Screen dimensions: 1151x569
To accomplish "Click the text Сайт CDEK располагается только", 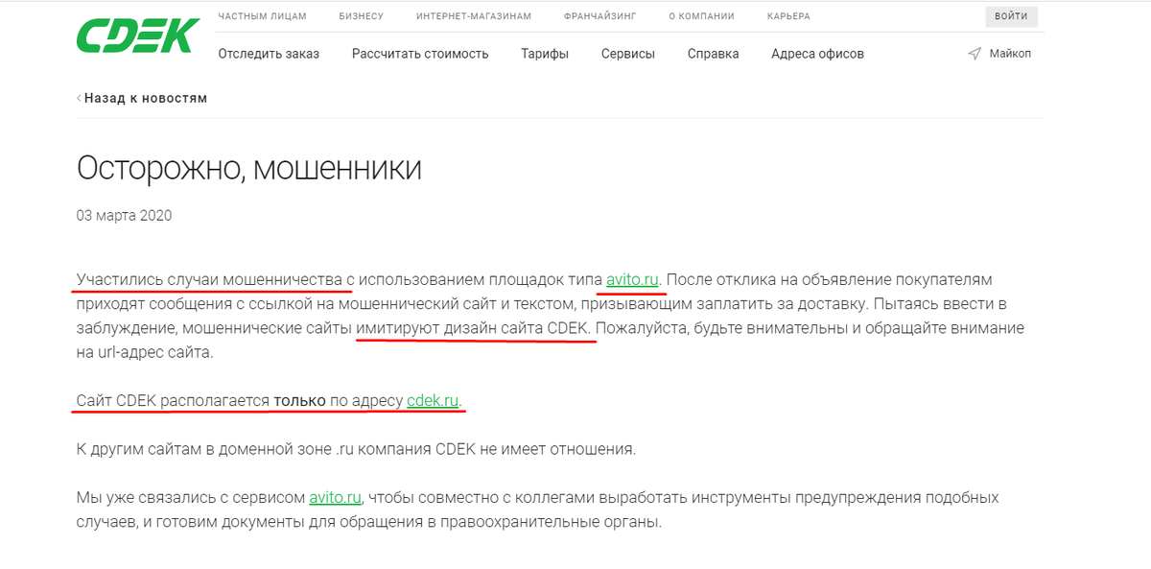I will tap(201, 400).
